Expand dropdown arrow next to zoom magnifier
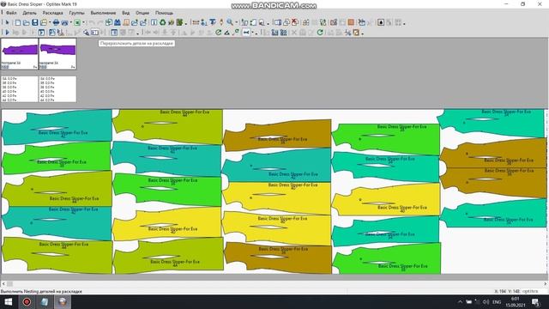Screen dimensions: 549x309 pos(237,23)
